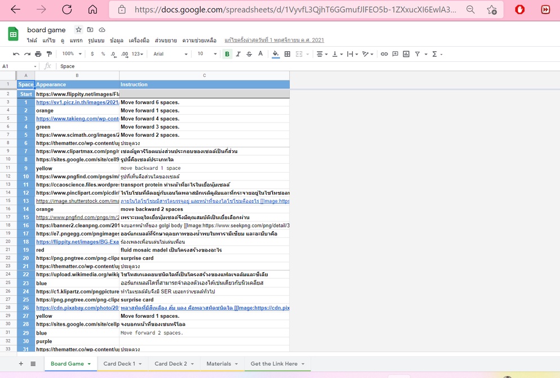Toggle bold formatting
Viewport: 560px width, 378px height.
pyautogui.click(x=227, y=54)
